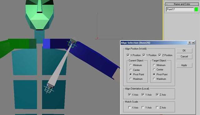200x115 pixels.
Task: Open the green object color swatch
Action: pyautogui.click(x=197, y=9)
